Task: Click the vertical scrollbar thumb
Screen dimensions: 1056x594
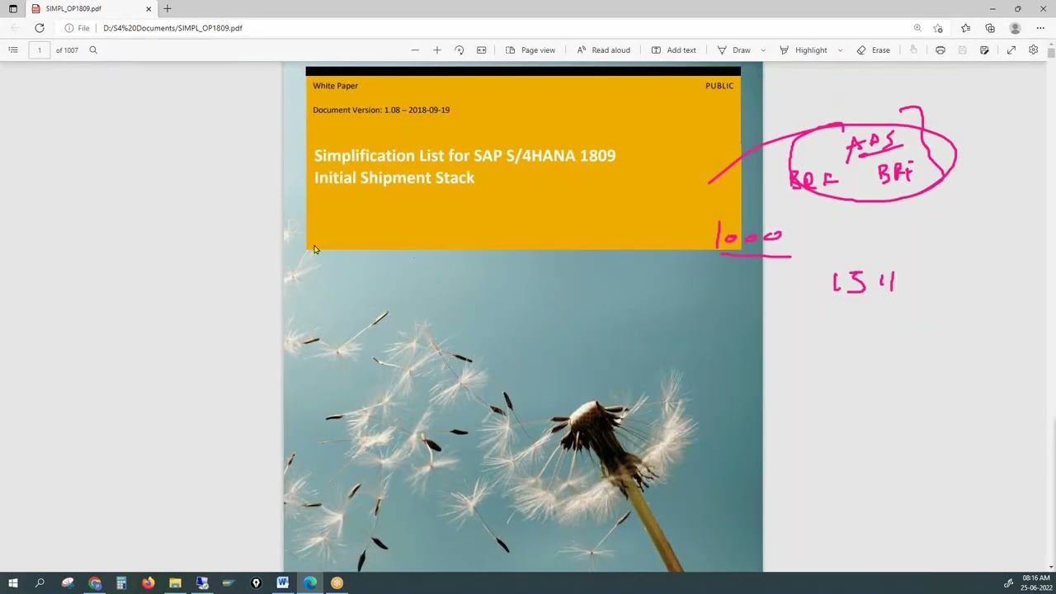Action: 1051,51
